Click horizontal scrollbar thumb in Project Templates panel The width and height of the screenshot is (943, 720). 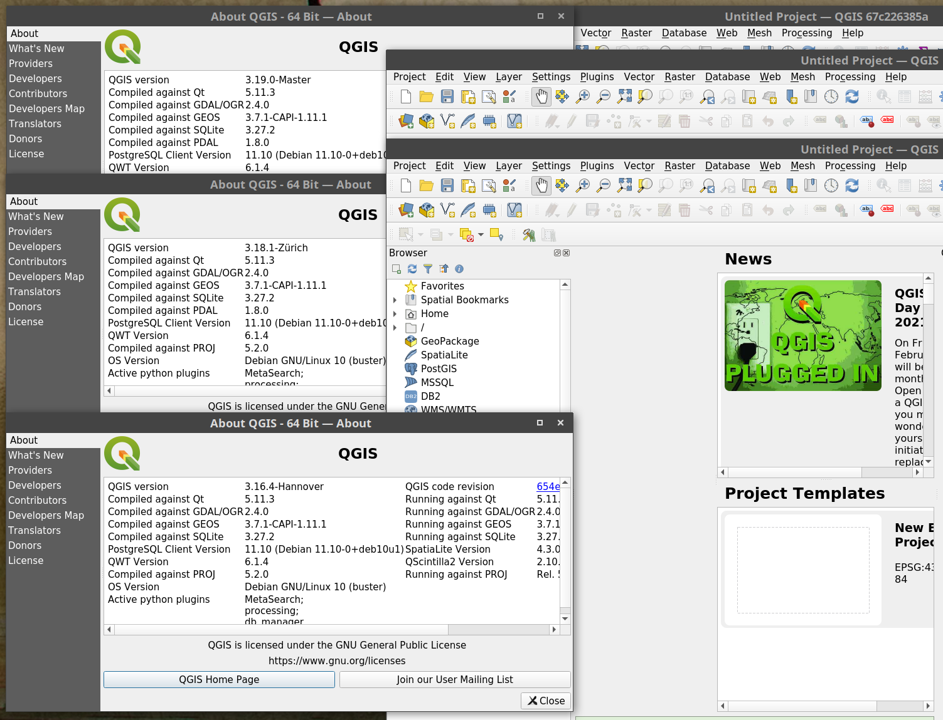pos(802,706)
